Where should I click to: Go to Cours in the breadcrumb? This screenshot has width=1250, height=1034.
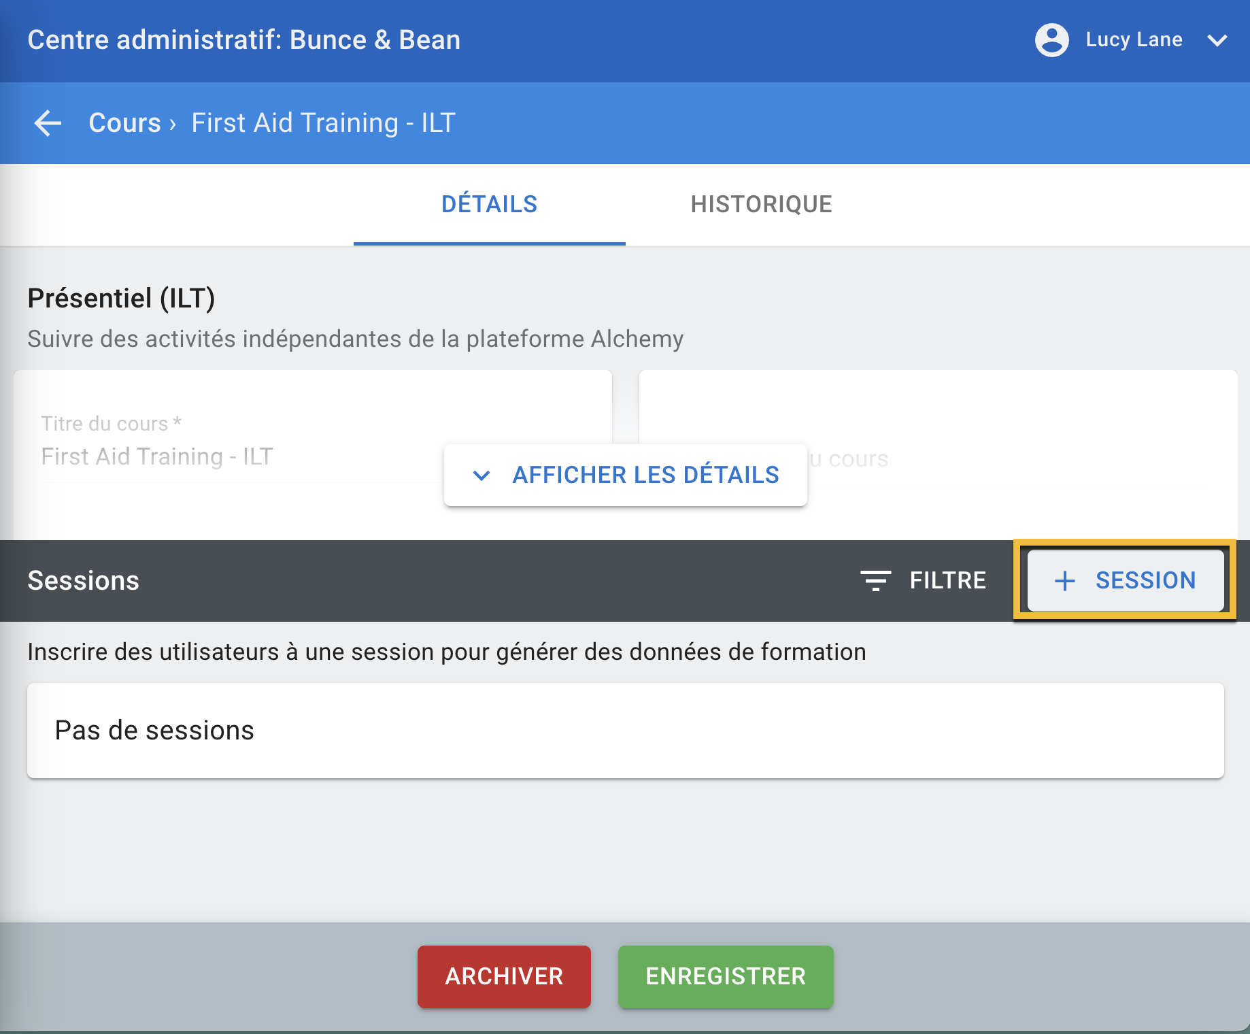tap(124, 123)
